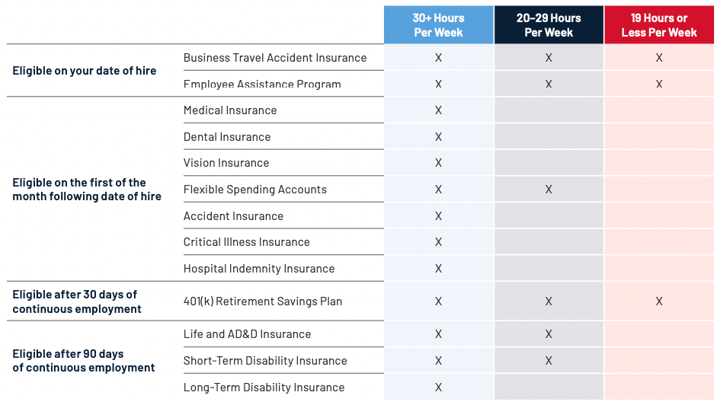Click the Dental Insurance row label
The height and width of the screenshot is (405, 717).
tap(227, 137)
